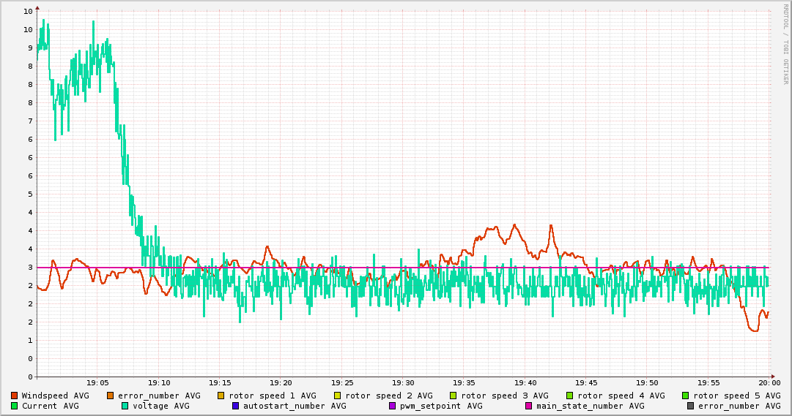Select the teal voltage AVG legend swatch
Image resolution: width=792 pixels, height=416 pixels.
125,406
